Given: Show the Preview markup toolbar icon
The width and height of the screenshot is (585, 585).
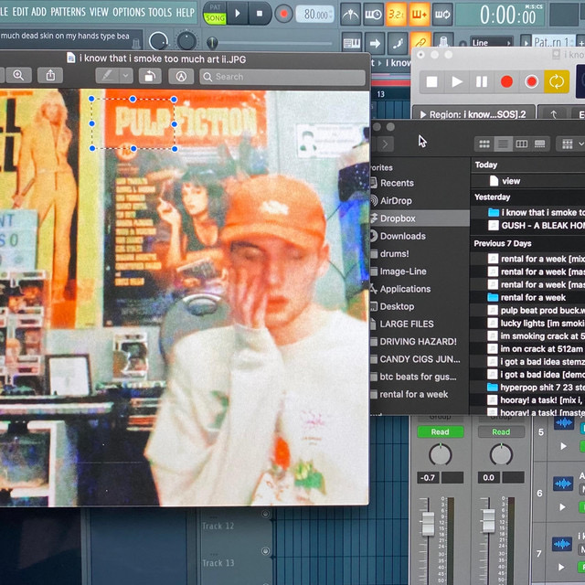Looking at the screenshot, I should (x=181, y=76).
